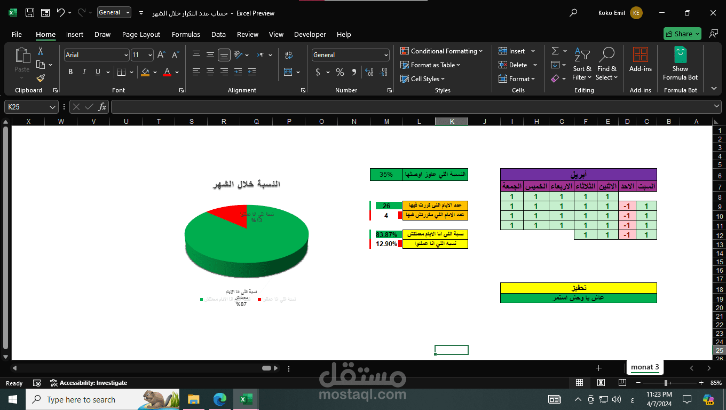Image resolution: width=726 pixels, height=410 pixels.
Task: Open the Font Color dropdown arrow
Action: (x=177, y=72)
